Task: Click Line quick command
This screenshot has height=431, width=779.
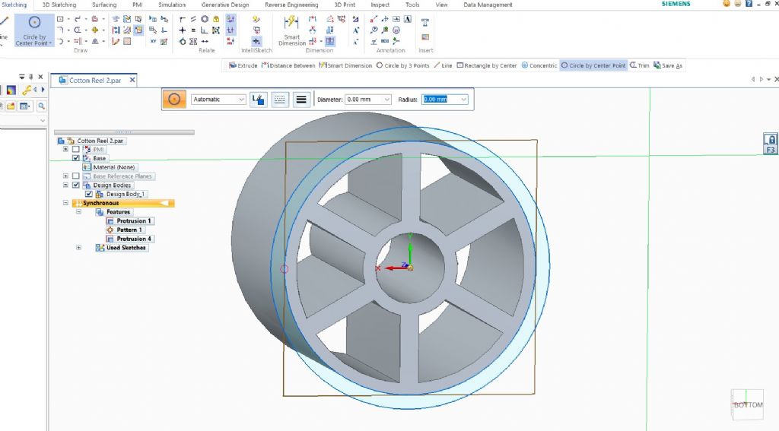Action: coord(443,65)
